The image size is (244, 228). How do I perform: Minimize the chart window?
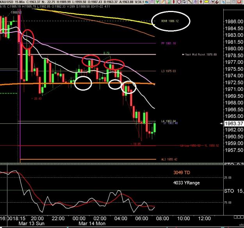[x=228, y=2]
